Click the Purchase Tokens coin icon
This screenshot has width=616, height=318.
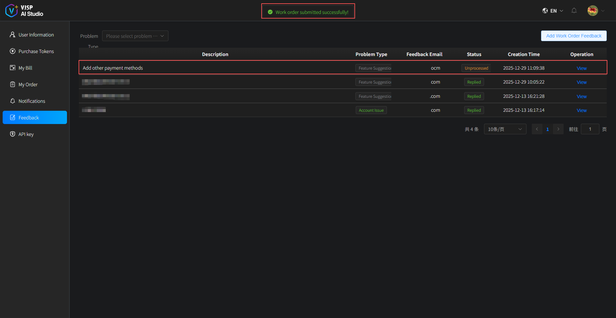pos(13,51)
